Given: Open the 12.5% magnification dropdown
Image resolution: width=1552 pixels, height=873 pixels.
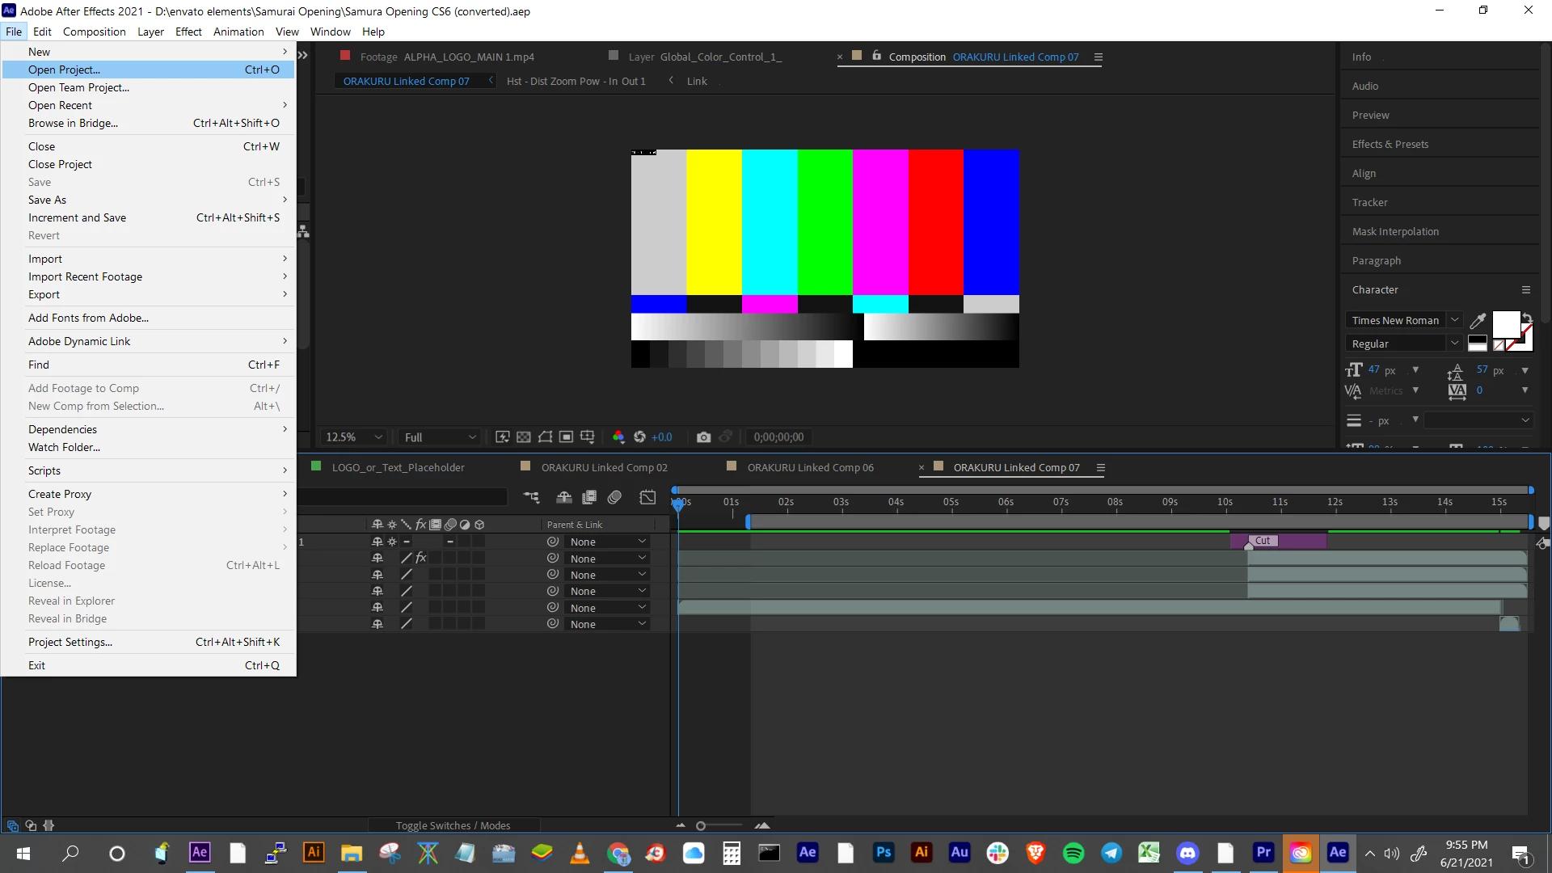Looking at the screenshot, I should pos(354,437).
